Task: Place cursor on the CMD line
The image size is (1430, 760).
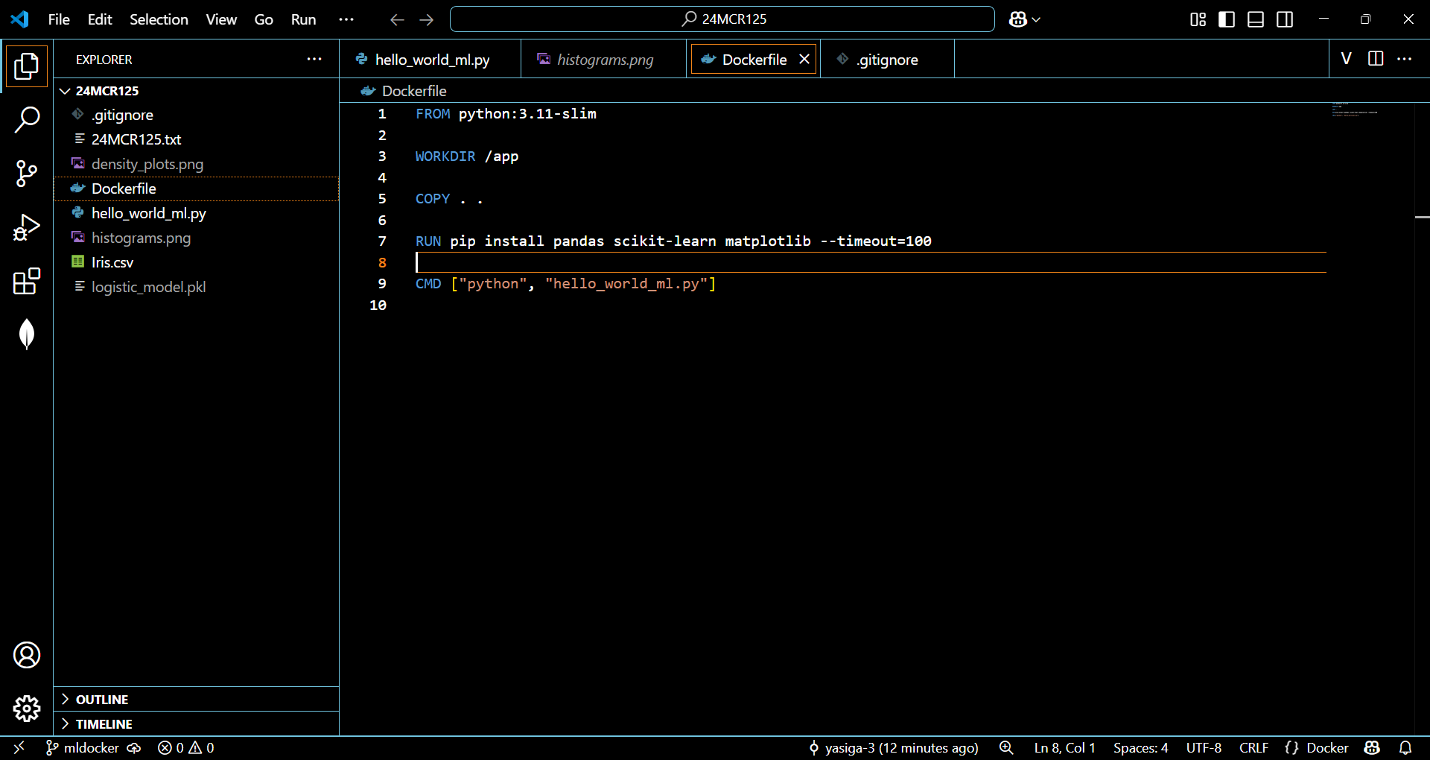Action: (x=565, y=284)
